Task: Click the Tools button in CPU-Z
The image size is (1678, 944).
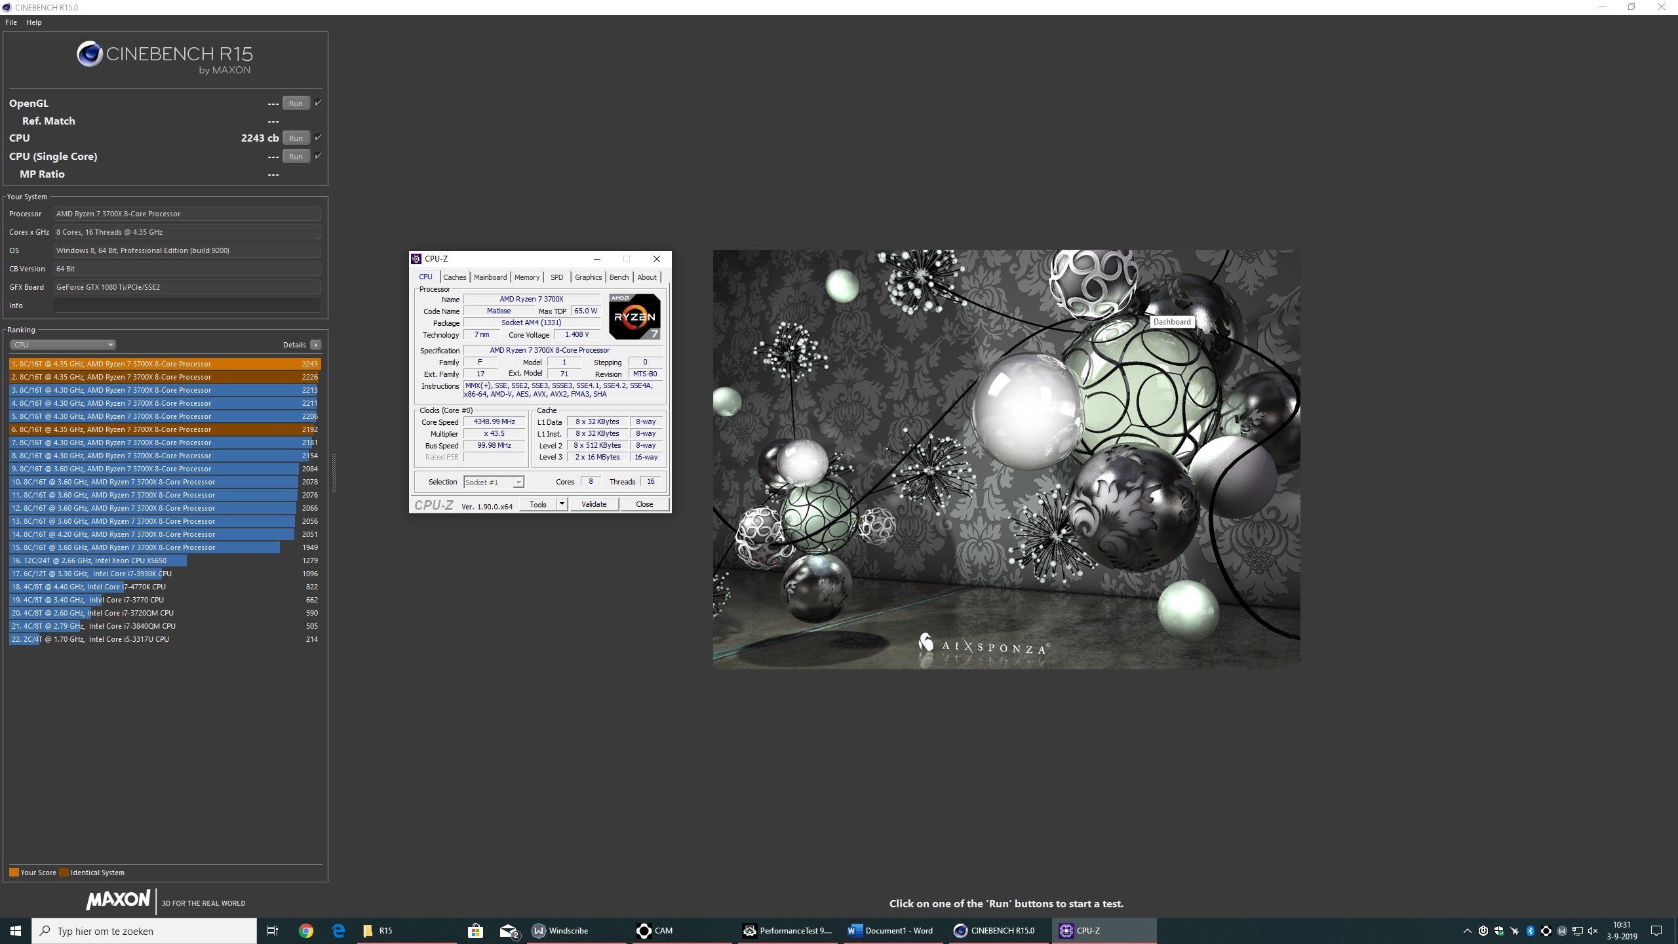Action: [x=538, y=504]
